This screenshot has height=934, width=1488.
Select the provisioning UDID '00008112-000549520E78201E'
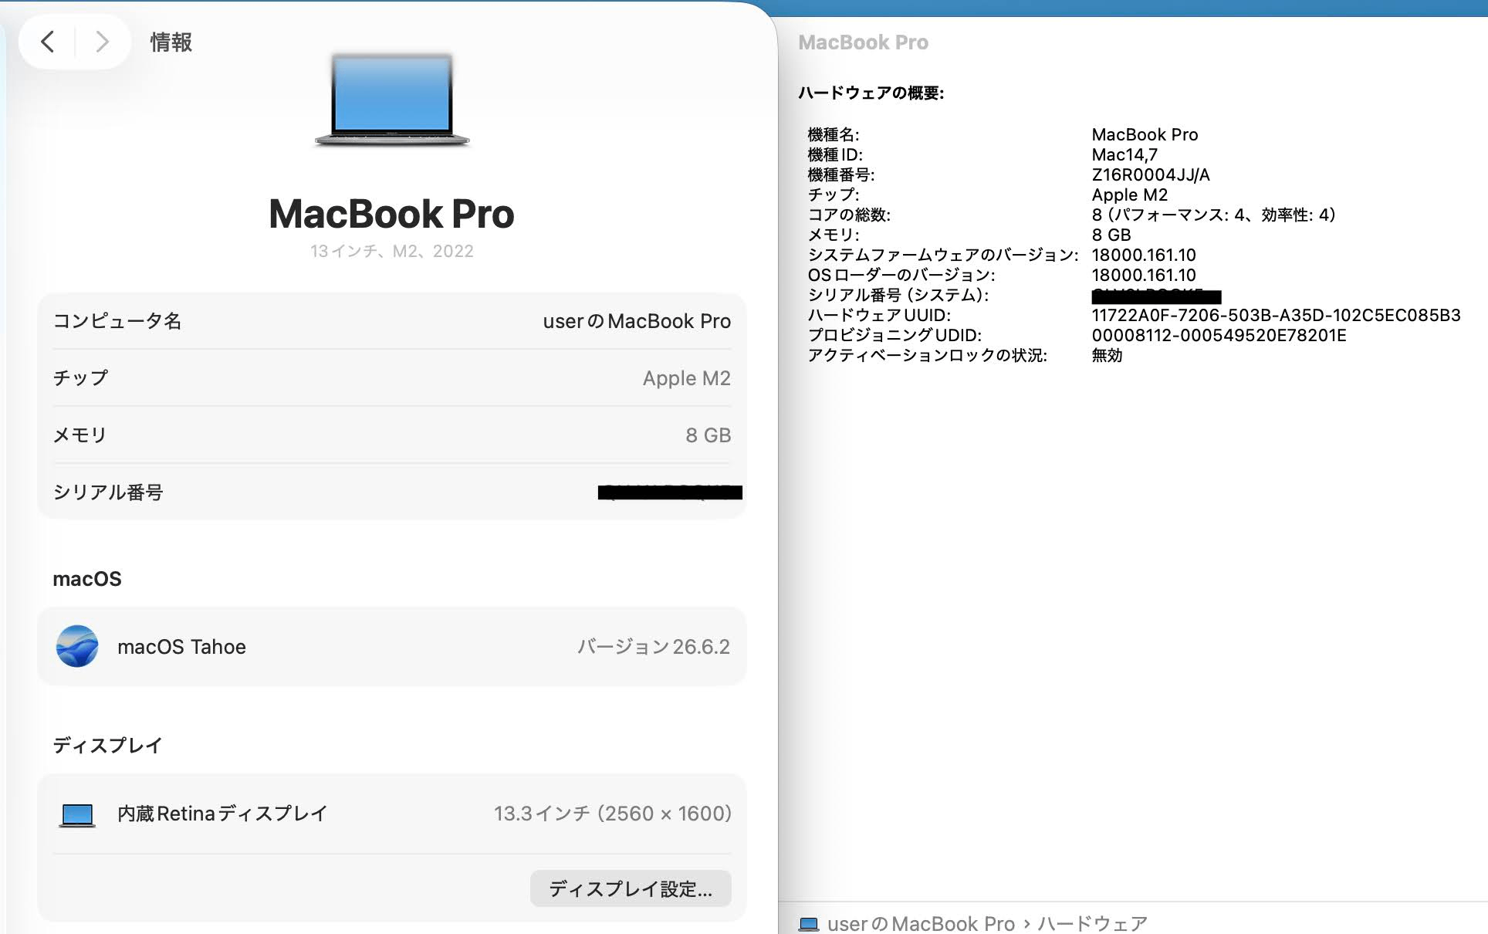point(1219,336)
